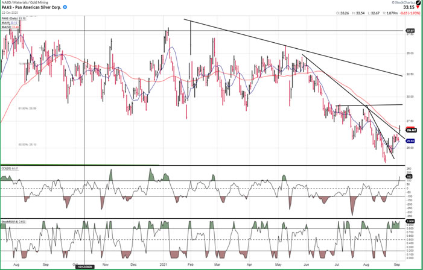This screenshot has height=270, width=423.
Task: Click the blue 25.63 moving average tag
Action: (409, 141)
